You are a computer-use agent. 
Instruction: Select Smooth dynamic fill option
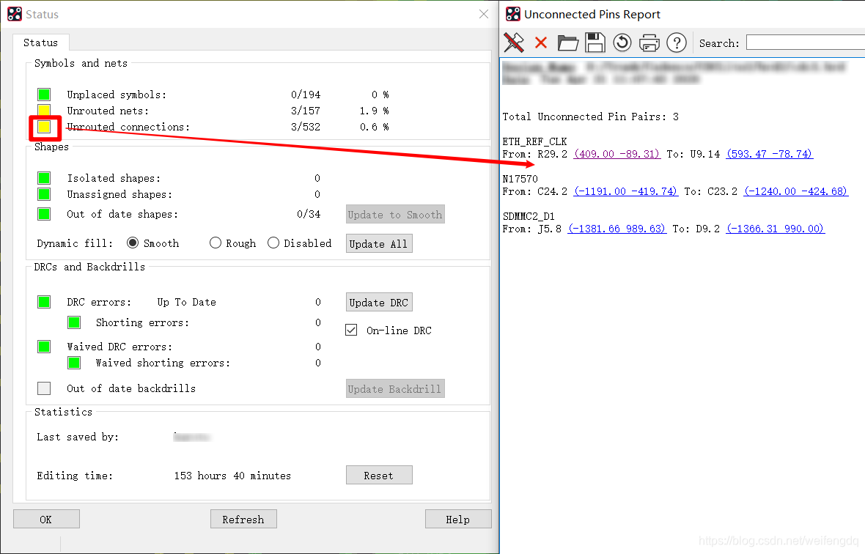133,243
